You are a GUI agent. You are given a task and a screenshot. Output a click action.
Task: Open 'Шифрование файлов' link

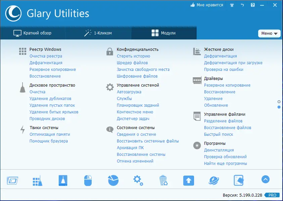pos(137,76)
